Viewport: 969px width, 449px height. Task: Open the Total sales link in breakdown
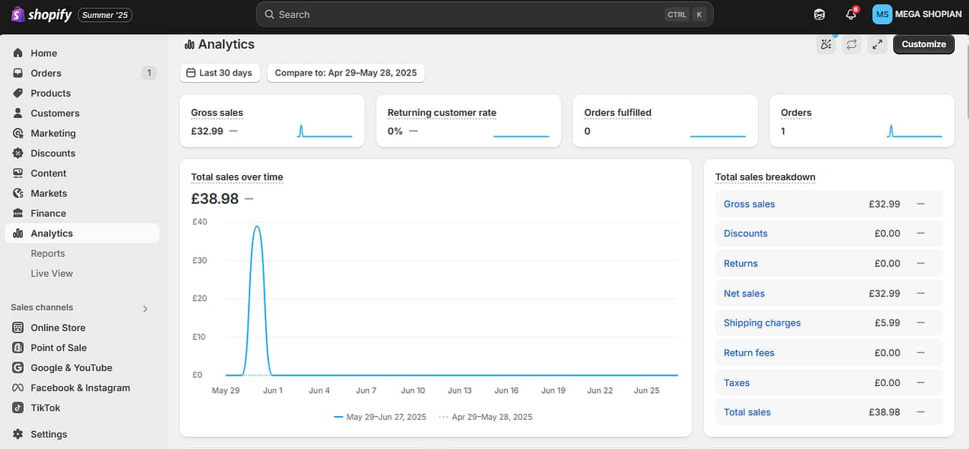click(747, 412)
